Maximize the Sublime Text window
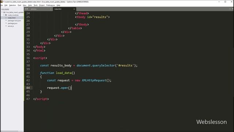The width and height of the screenshot is (234, 132). coord(225,1)
